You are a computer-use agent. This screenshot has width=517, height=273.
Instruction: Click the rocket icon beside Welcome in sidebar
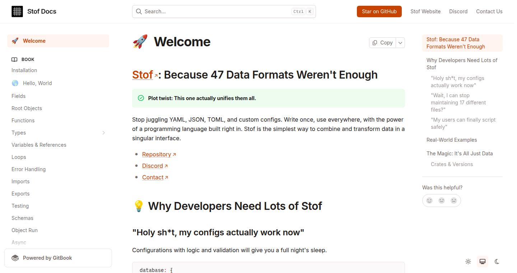click(x=15, y=41)
